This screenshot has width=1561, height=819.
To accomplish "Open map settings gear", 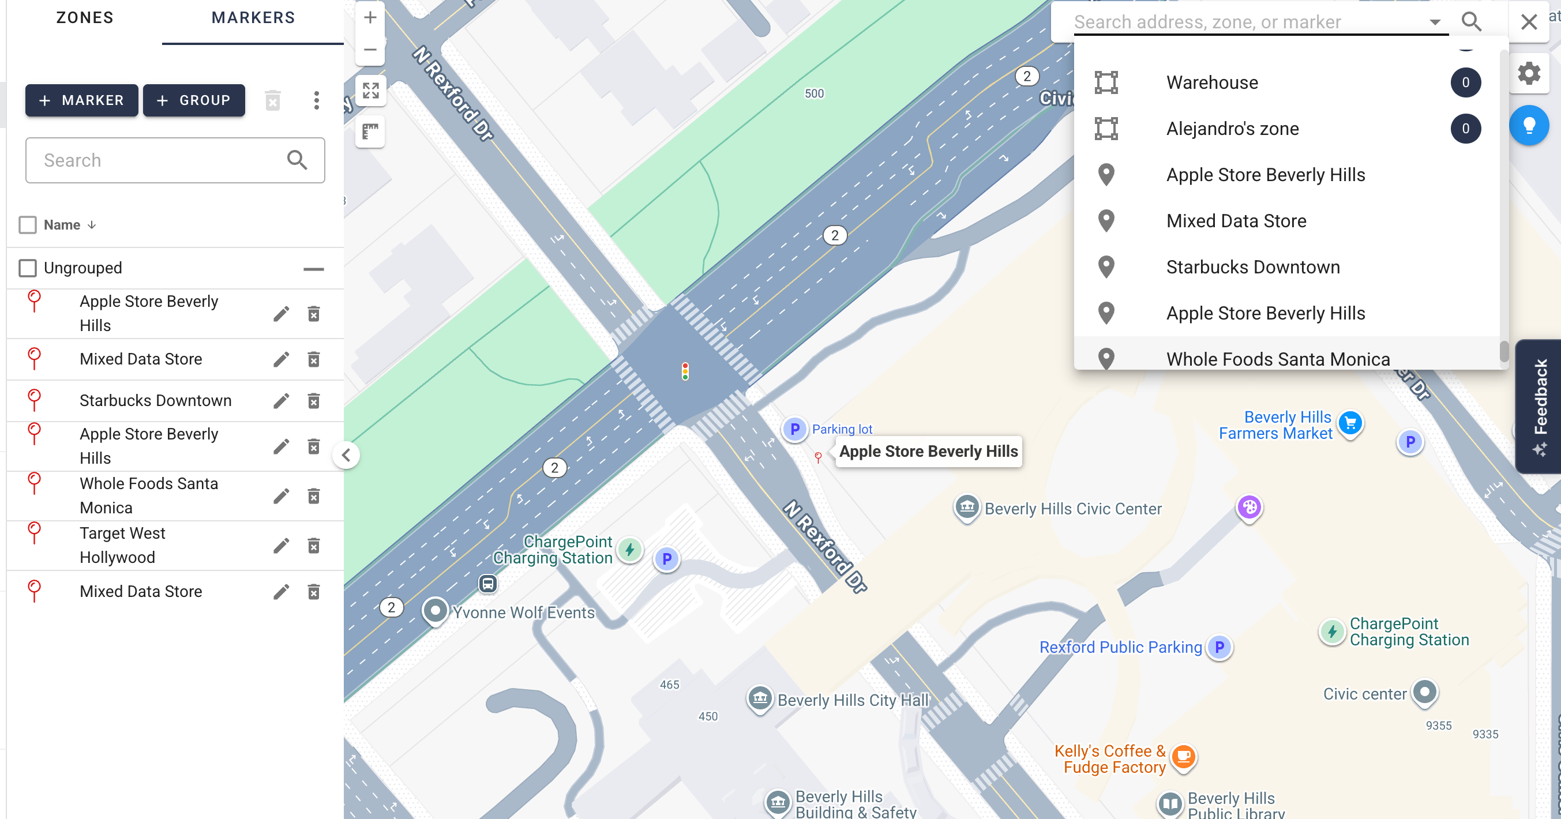I will (1529, 73).
